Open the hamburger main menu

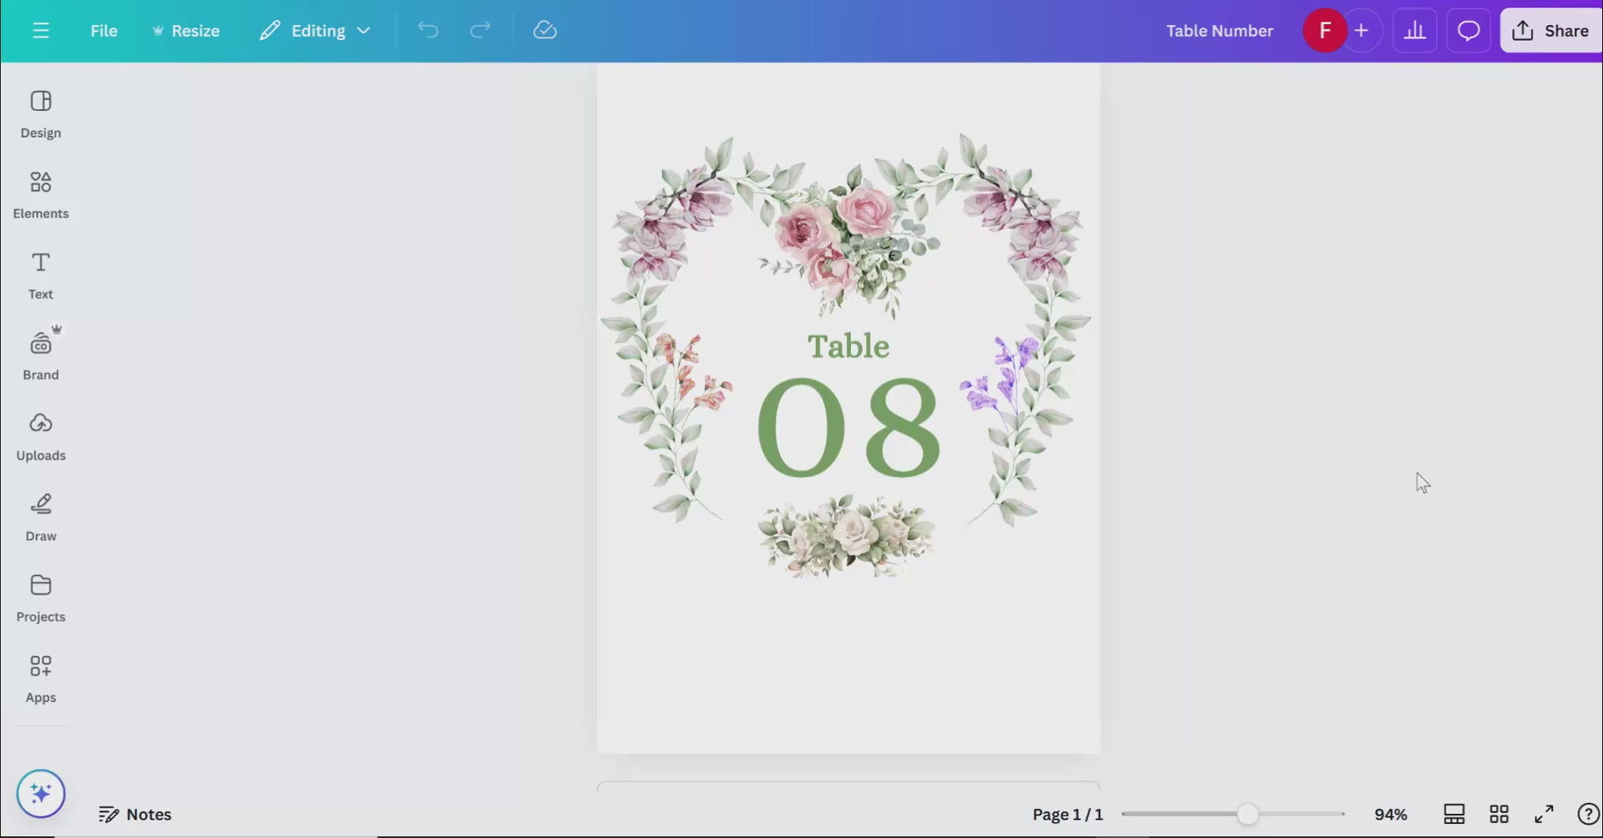(x=40, y=31)
